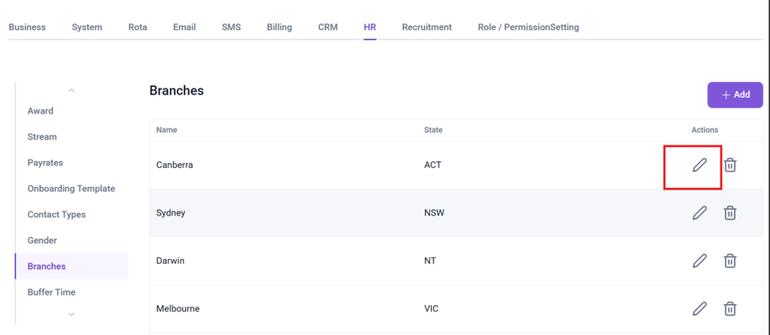Remove the Darwin branch via trash icon

pos(730,261)
